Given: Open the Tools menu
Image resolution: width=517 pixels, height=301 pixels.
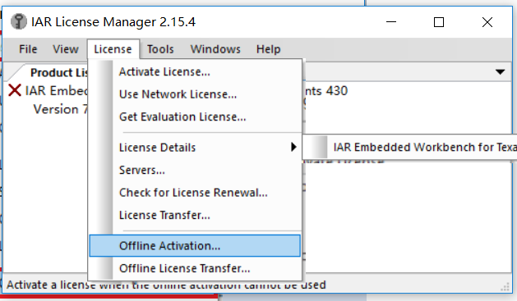Looking at the screenshot, I should [x=160, y=49].
